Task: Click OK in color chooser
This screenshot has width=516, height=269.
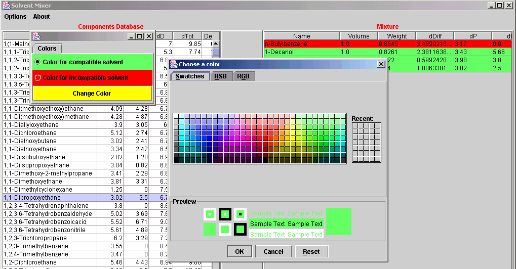Action: tap(240, 251)
